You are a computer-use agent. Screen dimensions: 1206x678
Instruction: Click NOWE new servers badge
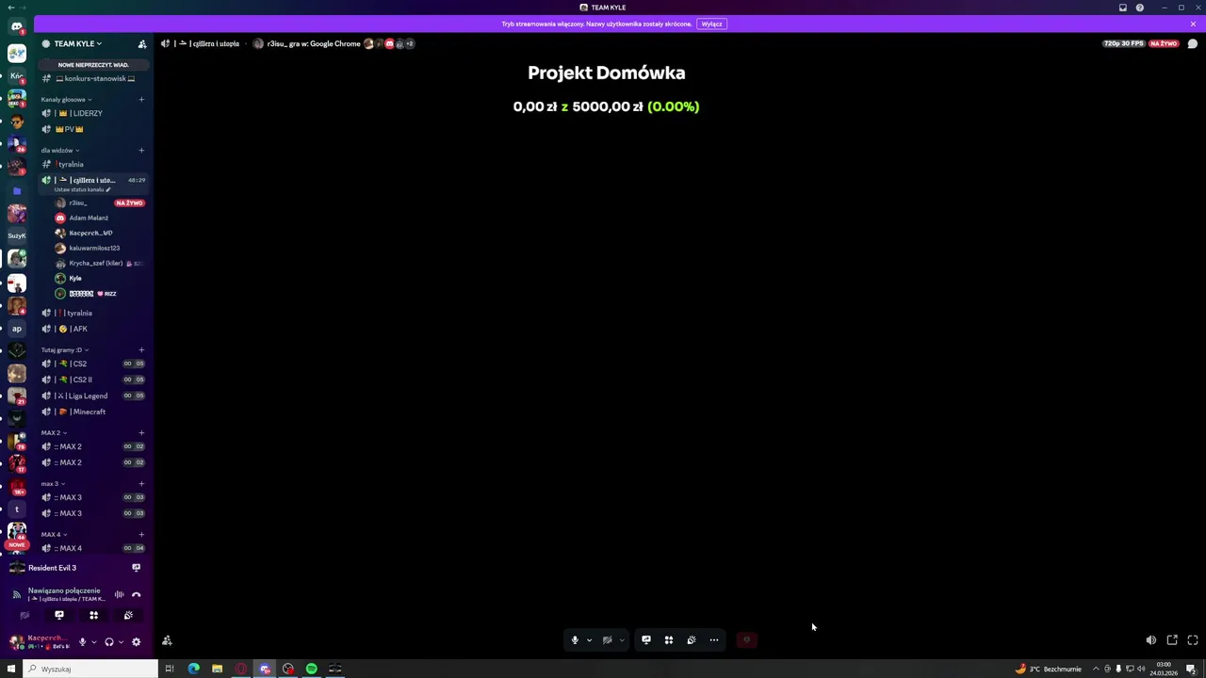point(17,545)
